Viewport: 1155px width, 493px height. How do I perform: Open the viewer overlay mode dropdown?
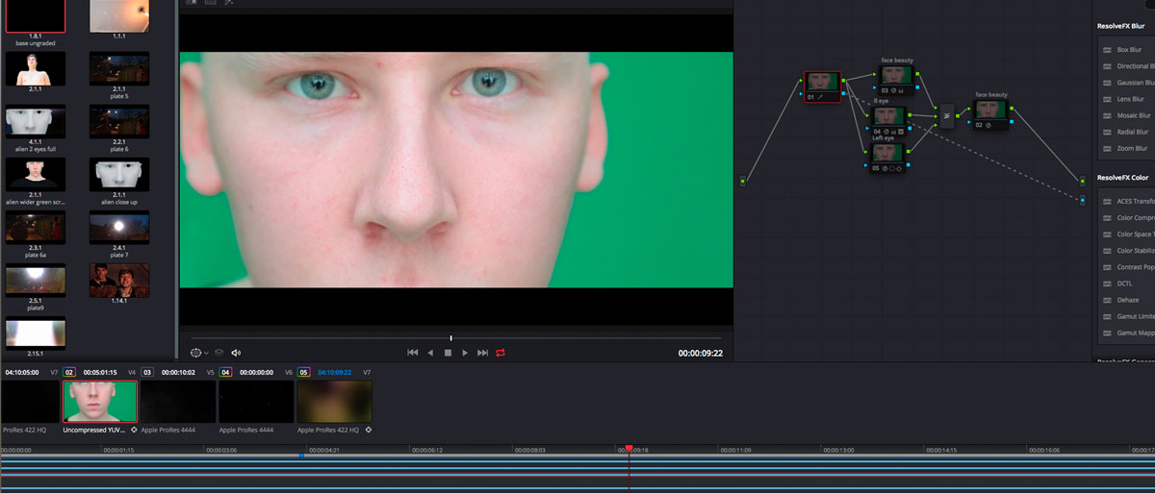[x=199, y=353]
